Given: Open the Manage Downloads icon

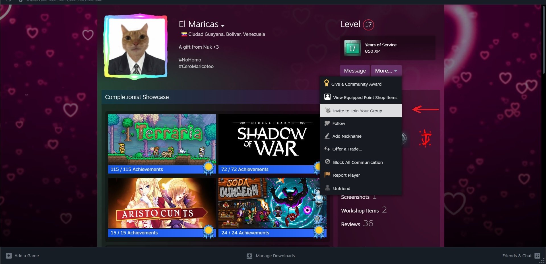Looking at the screenshot, I should tap(249, 255).
